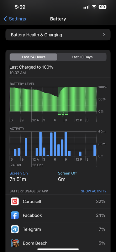
Task: Tap the cellular signal bars icon
Action: point(87,7)
